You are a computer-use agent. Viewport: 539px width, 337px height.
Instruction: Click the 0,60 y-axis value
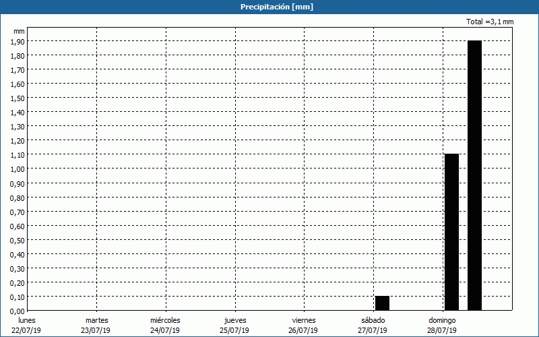[x=18, y=226]
